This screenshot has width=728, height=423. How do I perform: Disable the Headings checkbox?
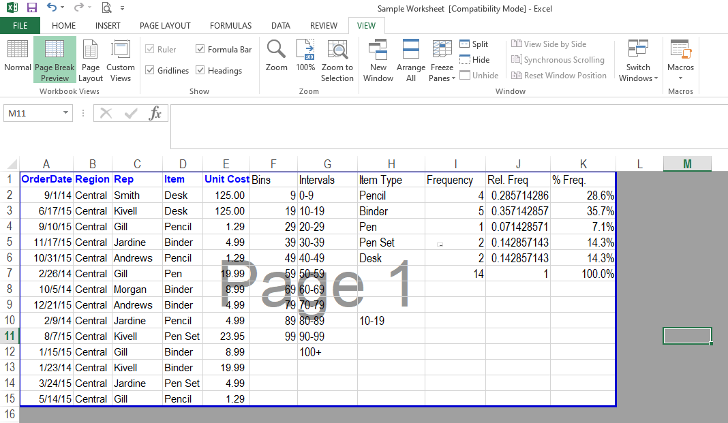(x=200, y=70)
